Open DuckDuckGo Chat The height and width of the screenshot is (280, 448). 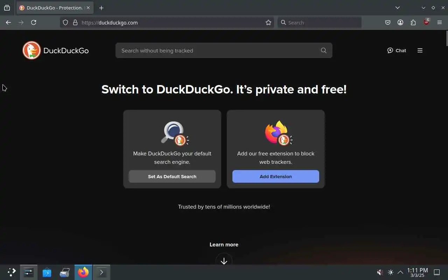click(x=397, y=50)
